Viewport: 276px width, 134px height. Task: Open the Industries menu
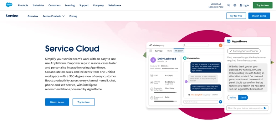[38, 5]
